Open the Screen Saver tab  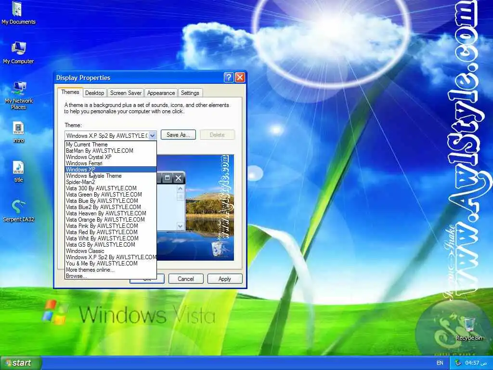[126, 93]
